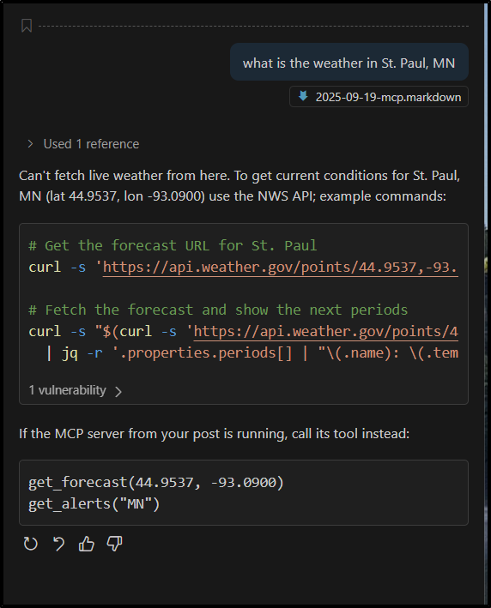
Task: Click the jq properties.periods code line
Action: (x=252, y=353)
